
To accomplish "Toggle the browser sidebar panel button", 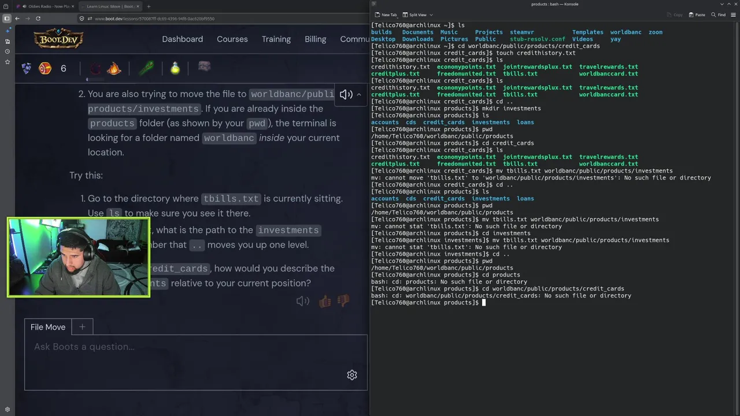I will tap(7, 18).
